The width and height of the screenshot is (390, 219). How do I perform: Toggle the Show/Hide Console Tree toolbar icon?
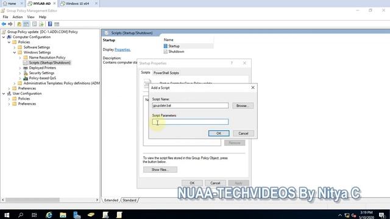coord(26,24)
